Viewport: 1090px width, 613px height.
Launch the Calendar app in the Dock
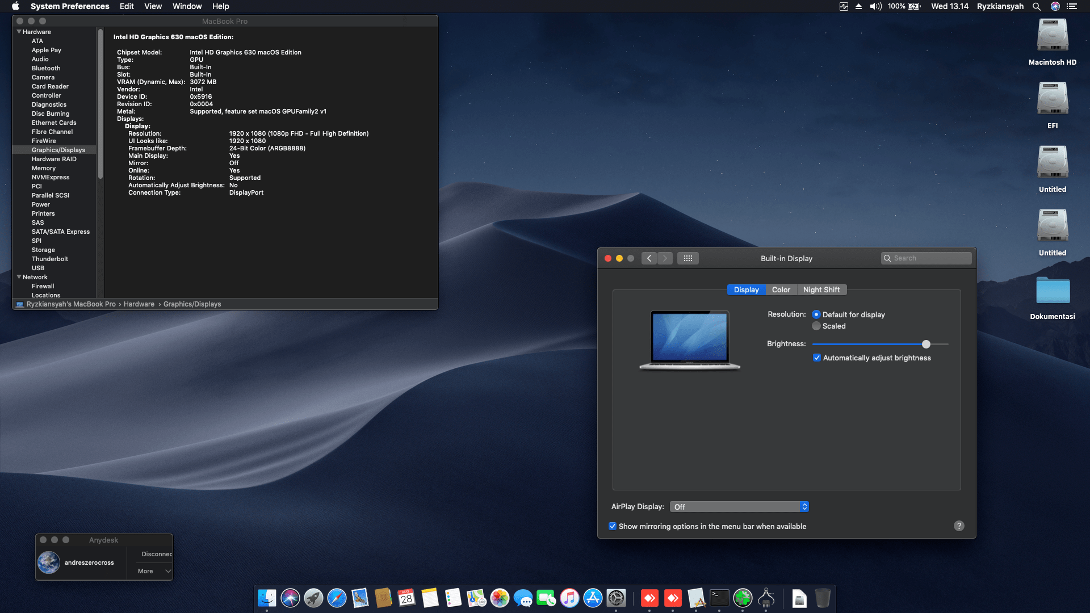(x=405, y=598)
